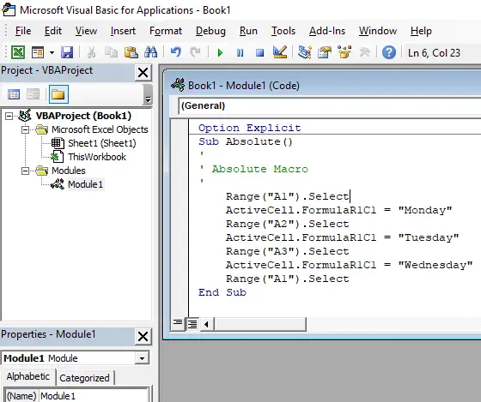
Task: Click the Toolbox icon in the toolbar
Action: click(364, 52)
